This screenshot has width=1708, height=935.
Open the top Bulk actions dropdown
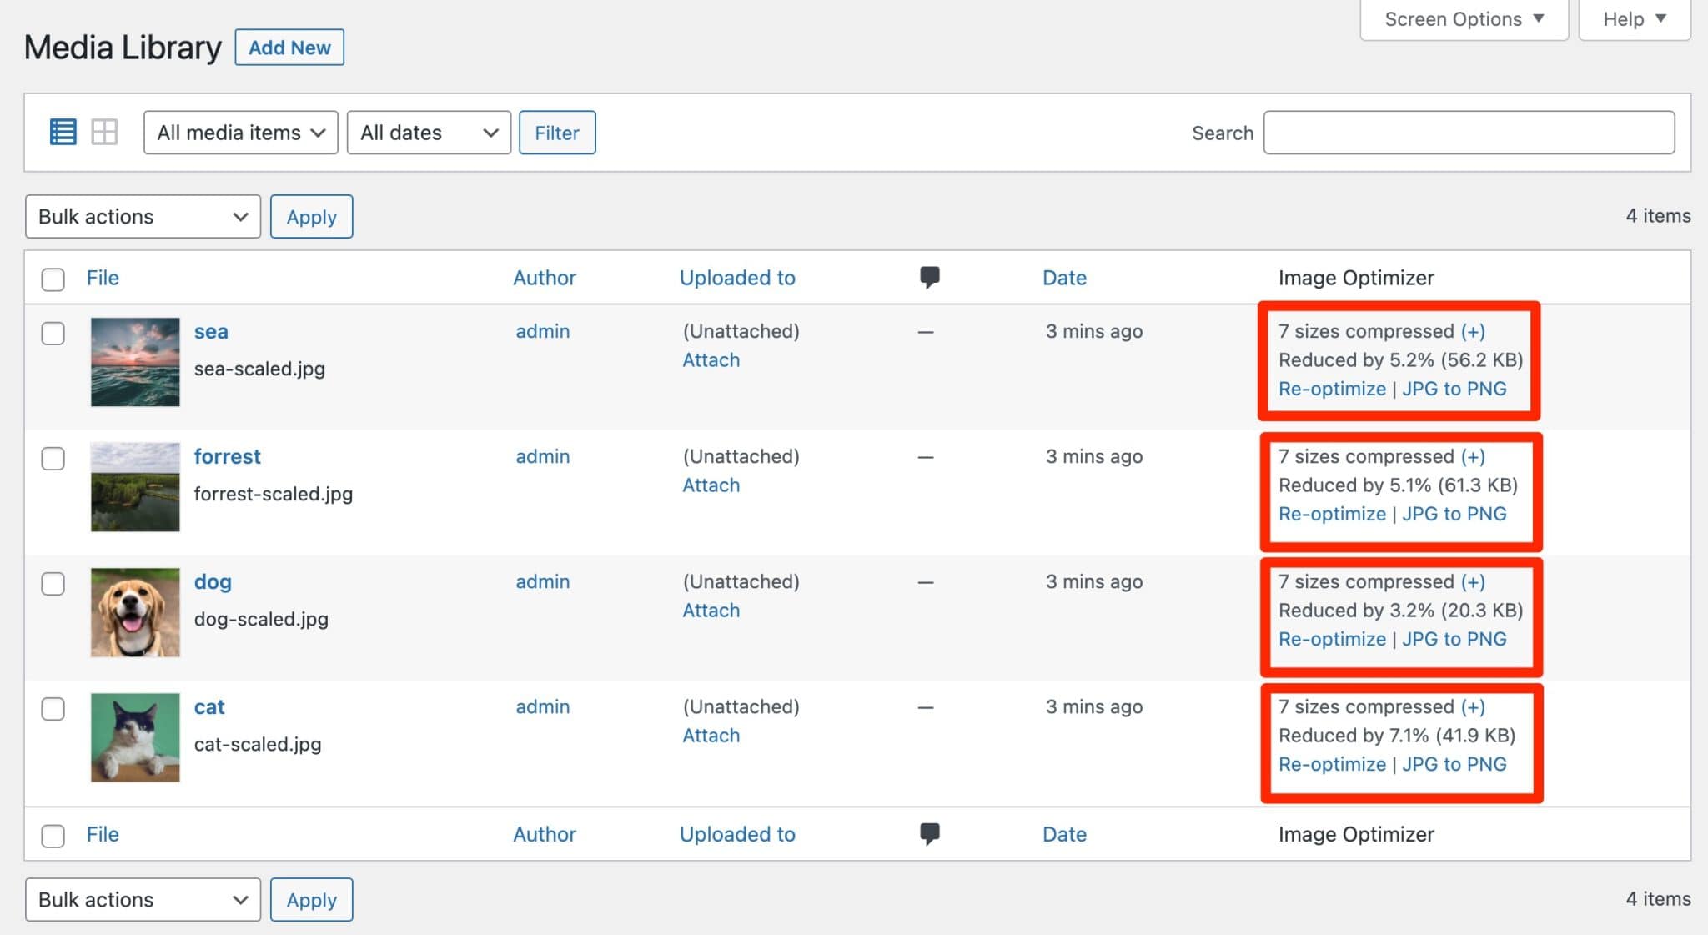tap(143, 217)
